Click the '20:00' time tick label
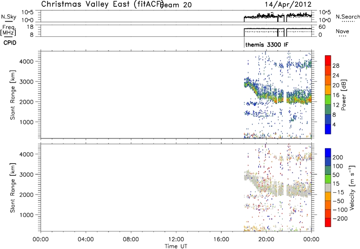The image size is (360, 249). 266,240
